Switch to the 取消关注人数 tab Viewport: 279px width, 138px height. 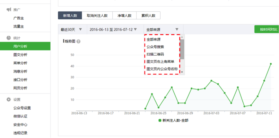click(x=97, y=16)
